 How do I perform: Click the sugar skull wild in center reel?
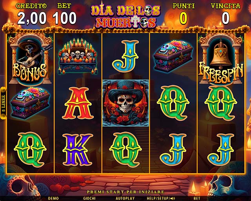point(125,103)
